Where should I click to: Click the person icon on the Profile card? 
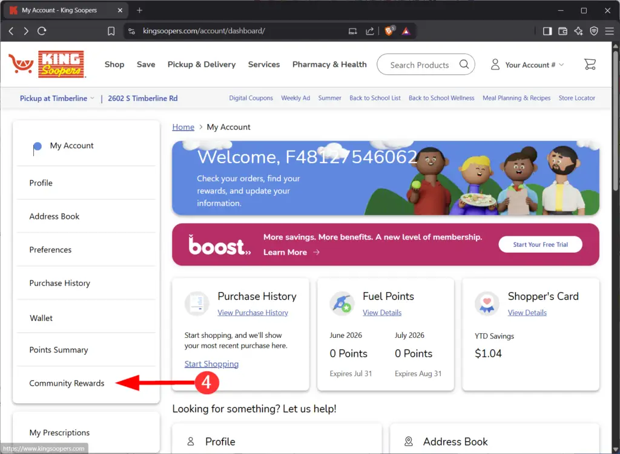[x=191, y=441]
